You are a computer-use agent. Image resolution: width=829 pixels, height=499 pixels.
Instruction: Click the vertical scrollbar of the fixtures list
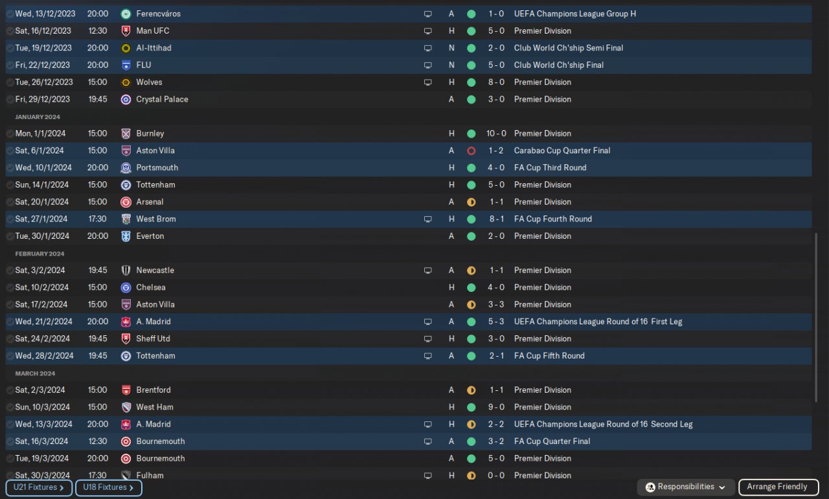click(x=816, y=317)
